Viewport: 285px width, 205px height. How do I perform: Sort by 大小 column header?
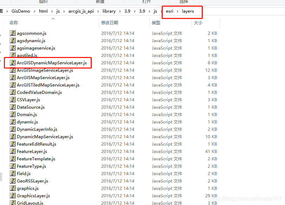tap(198, 23)
